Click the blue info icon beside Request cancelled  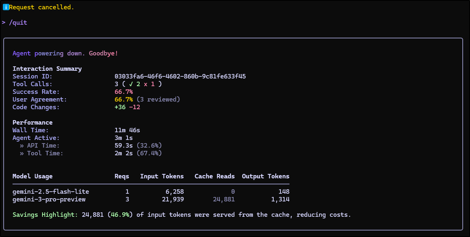pyautogui.click(x=6, y=7)
